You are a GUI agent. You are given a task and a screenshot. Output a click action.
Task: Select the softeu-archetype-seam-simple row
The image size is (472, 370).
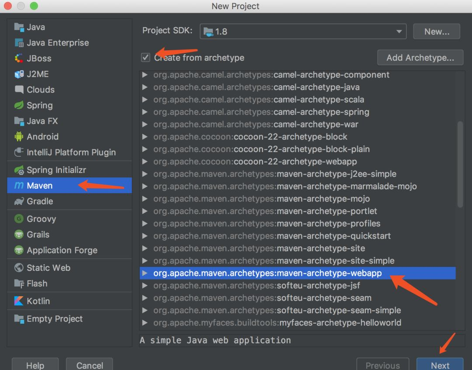[298, 311]
